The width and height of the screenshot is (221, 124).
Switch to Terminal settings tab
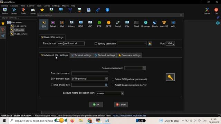click(x=81, y=55)
